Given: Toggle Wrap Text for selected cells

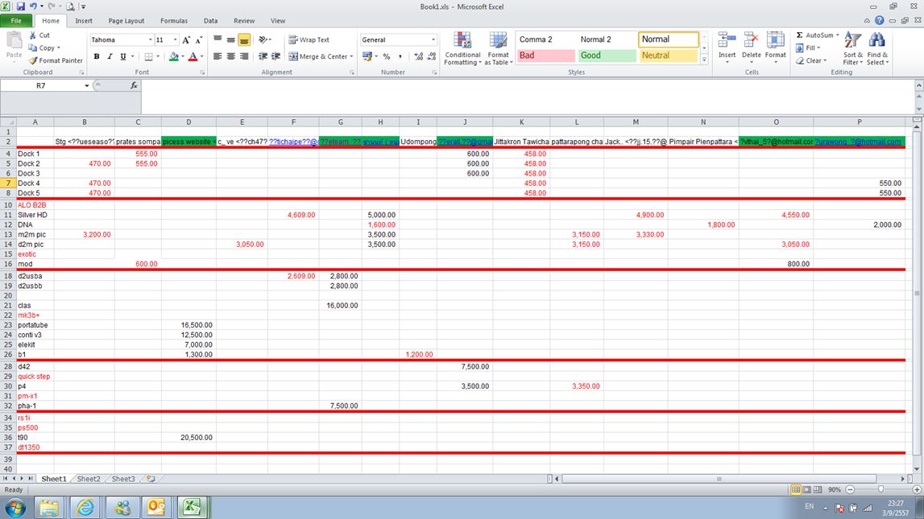Looking at the screenshot, I should click(309, 39).
